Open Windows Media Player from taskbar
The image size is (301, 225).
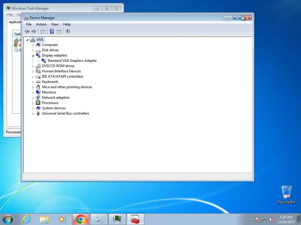(x=62, y=219)
